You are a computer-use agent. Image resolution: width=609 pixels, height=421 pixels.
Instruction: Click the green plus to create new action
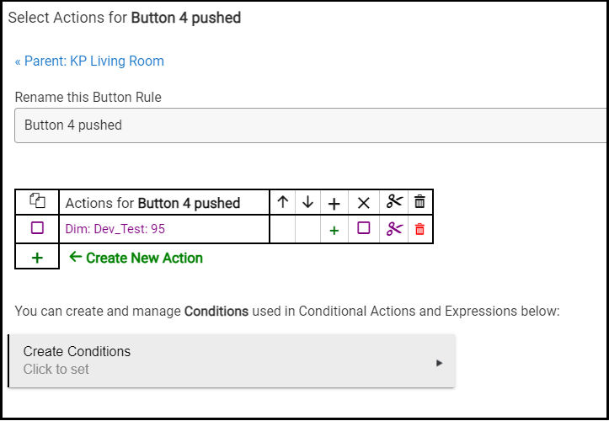(37, 258)
